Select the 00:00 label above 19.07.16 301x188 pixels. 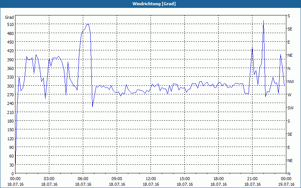tap(286, 179)
